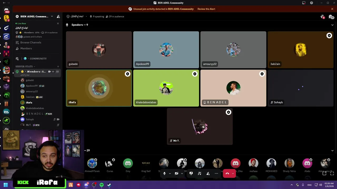The width and height of the screenshot is (337, 189).
Task: Toggle camera on in call controls
Action: point(176,174)
